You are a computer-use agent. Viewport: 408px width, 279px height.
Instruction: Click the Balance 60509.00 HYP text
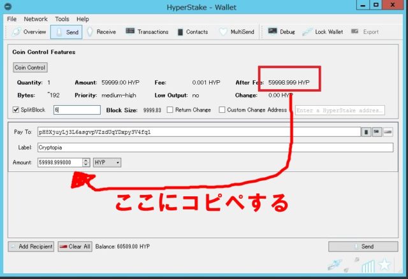pyautogui.click(x=122, y=247)
